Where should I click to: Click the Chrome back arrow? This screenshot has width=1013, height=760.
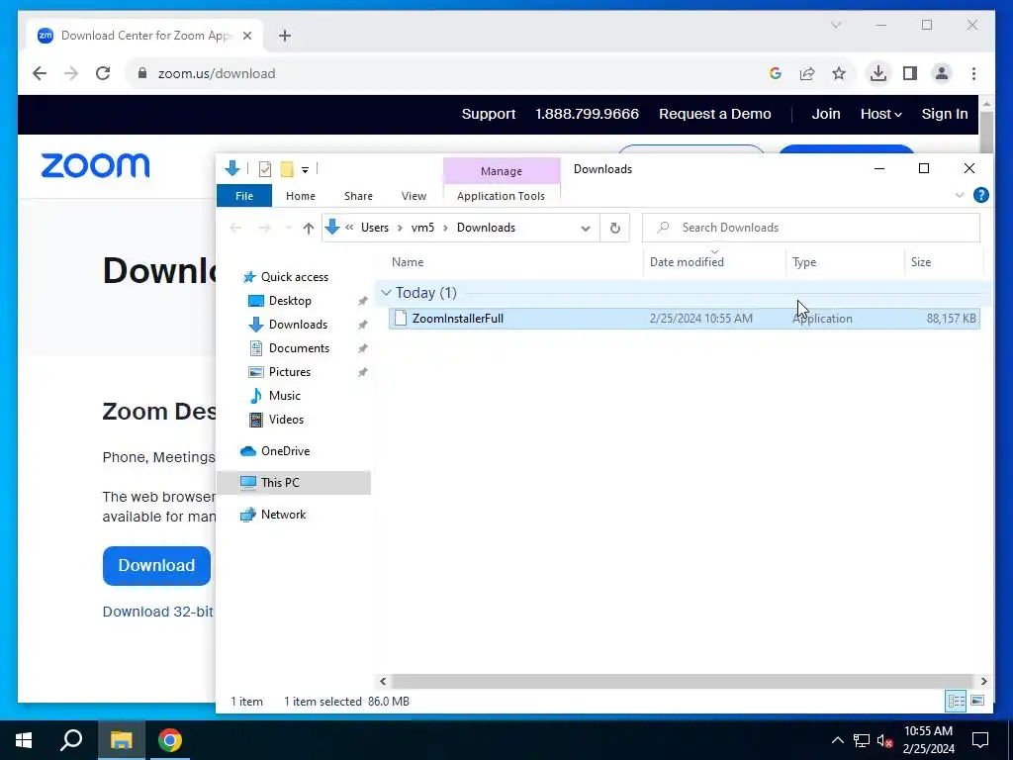[40, 73]
